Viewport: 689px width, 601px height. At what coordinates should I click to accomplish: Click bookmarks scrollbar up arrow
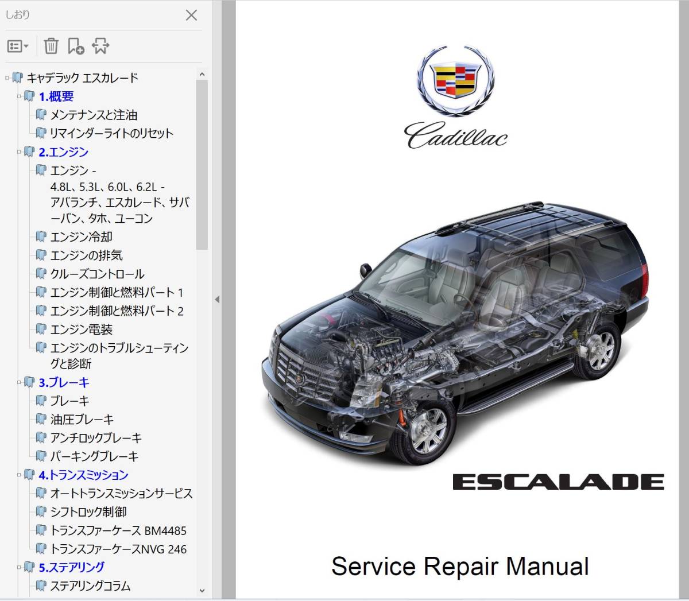pos(202,75)
